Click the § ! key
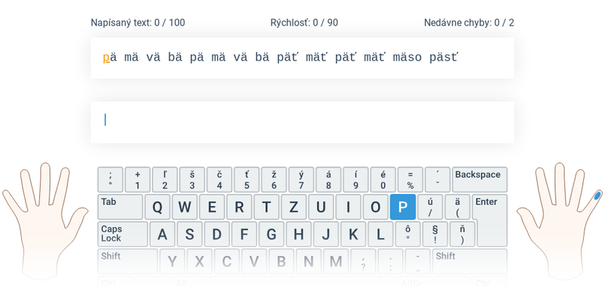Screen dimensions: 605x302 coord(436,234)
